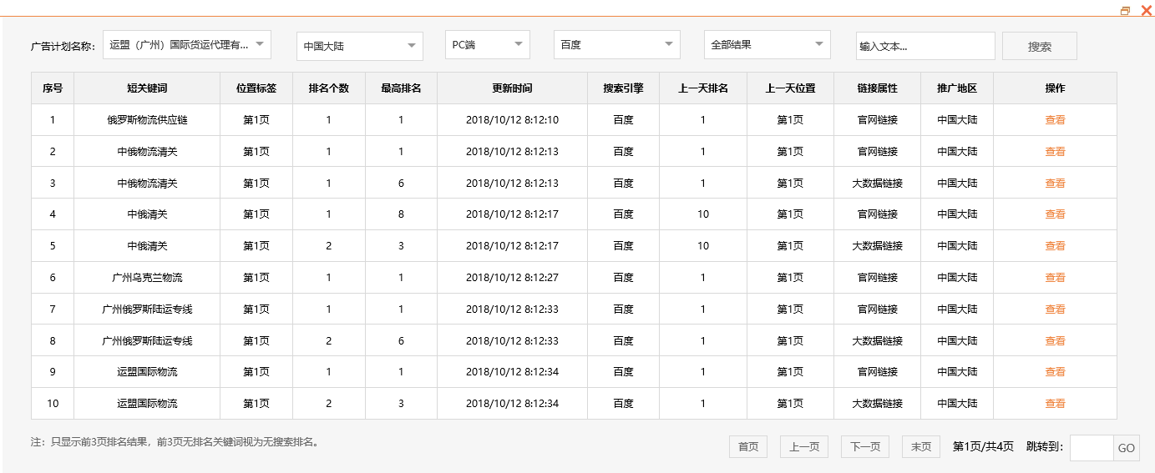Click 查看 for row 3 中俄物流清关
Image resolution: width=1155 pixels, height=473 pixels.
pyautogui.click(x=1055, y=184)
